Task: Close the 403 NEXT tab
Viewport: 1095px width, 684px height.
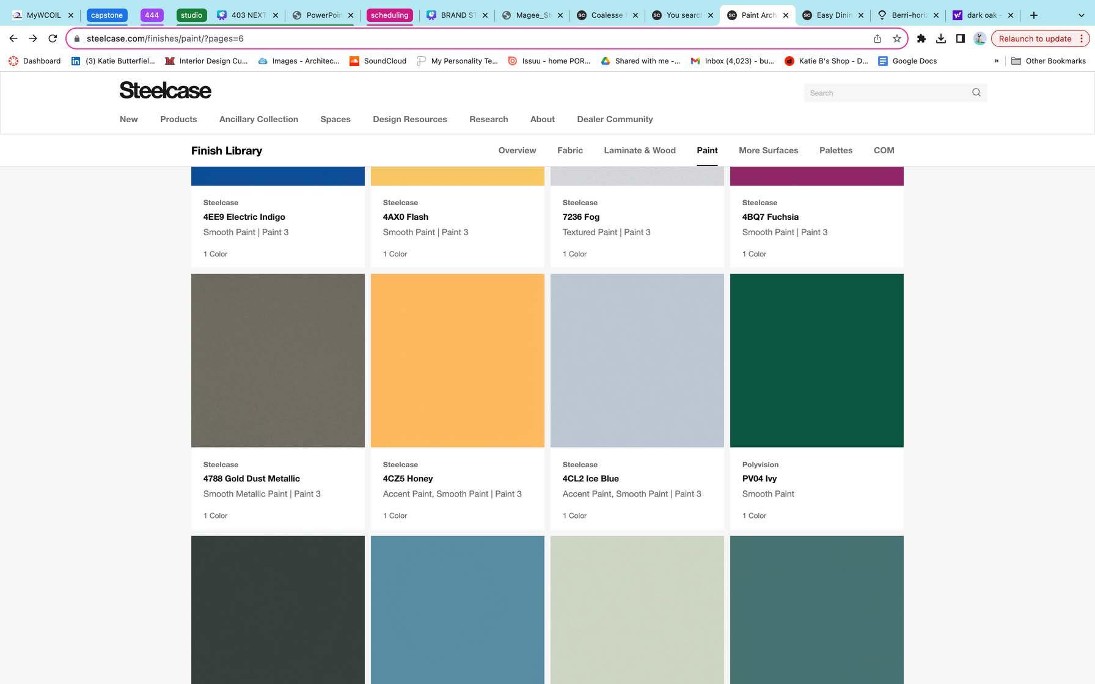Action: click(x=275, y=15)
